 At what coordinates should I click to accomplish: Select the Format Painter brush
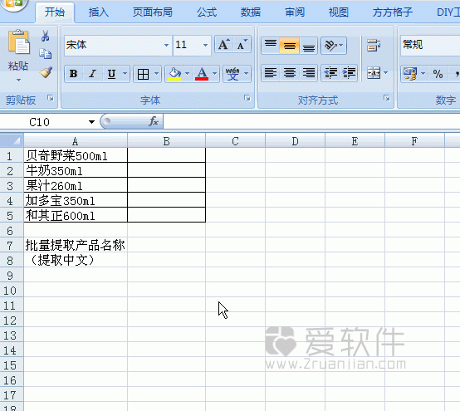pyautogui.click(x=46, y=72)
